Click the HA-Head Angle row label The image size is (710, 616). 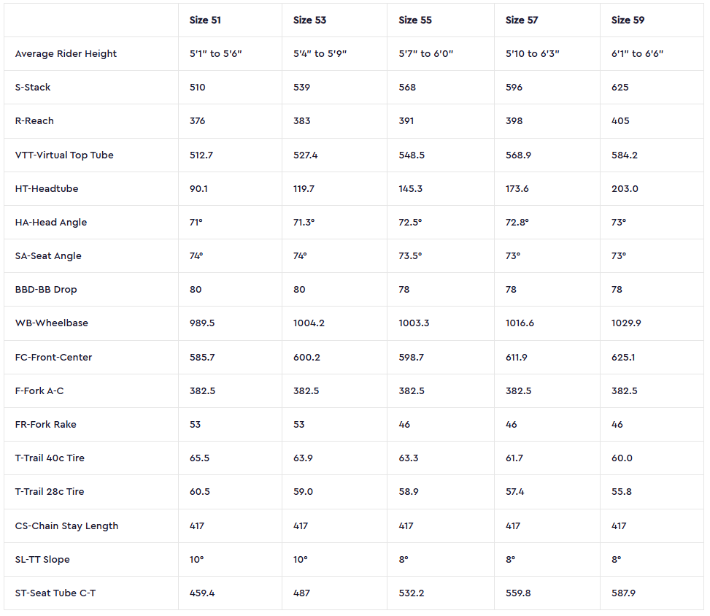click(x=51, y=223)
